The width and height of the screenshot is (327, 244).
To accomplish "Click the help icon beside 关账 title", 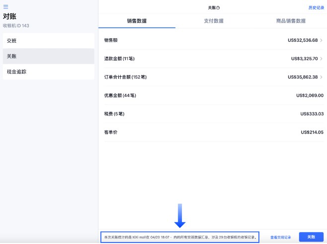I will [218, 8].
